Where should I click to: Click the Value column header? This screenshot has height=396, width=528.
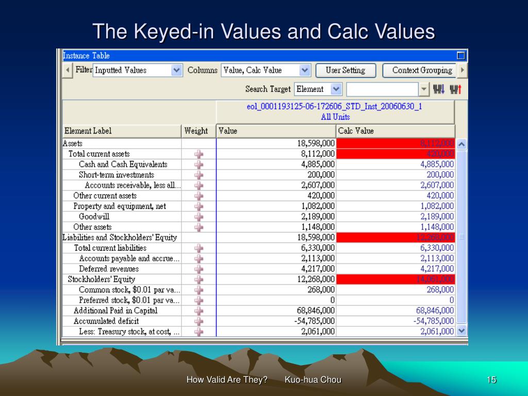(x=276, y=131)
